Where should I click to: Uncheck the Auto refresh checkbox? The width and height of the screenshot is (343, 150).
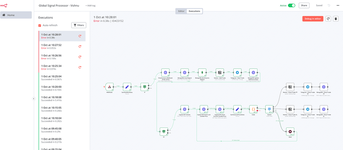[x=40, y=25]
